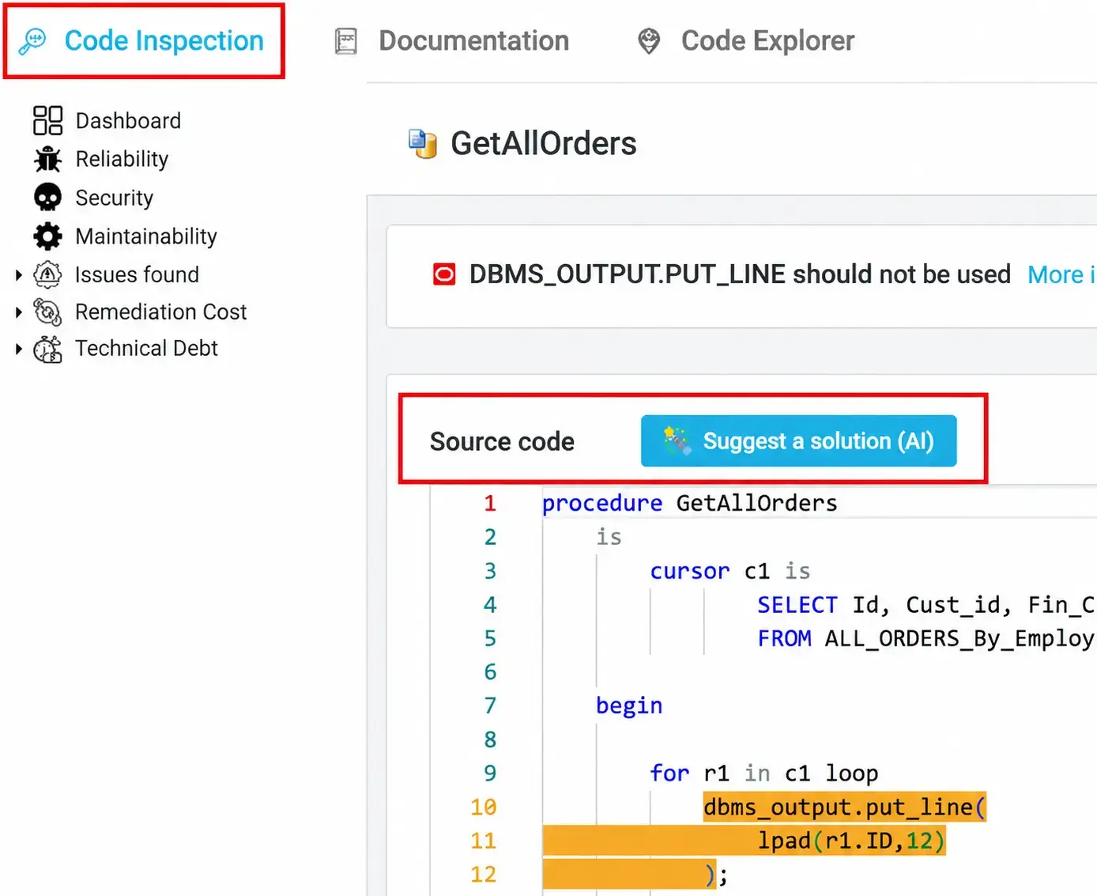
Task: Click the GetAllOrders heading
Action: (543, 144)
